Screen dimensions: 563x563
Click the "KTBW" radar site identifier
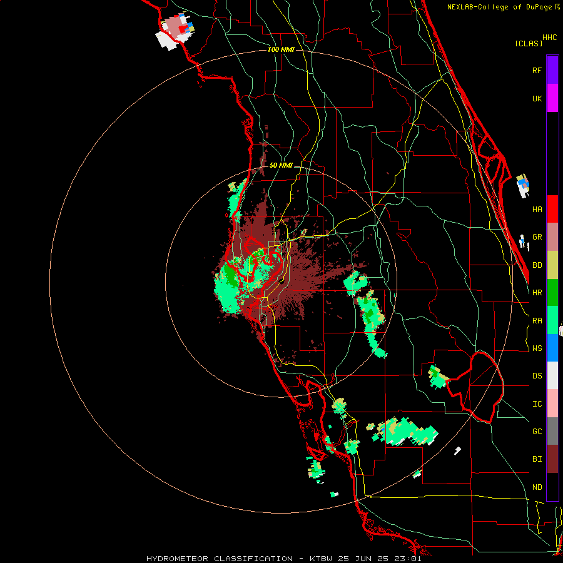[x=321, y=559]
